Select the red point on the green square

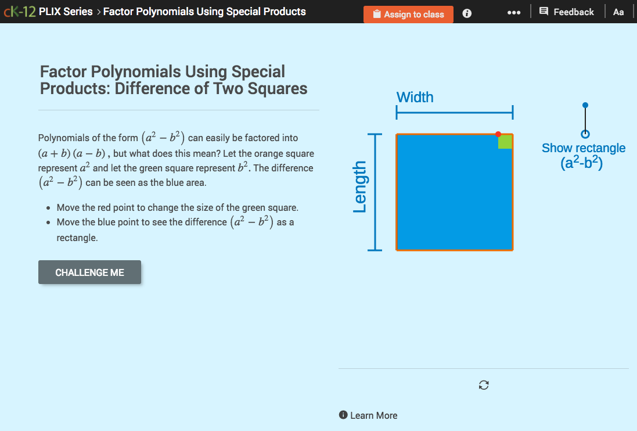pyautogui.click(x=498, y=134)
